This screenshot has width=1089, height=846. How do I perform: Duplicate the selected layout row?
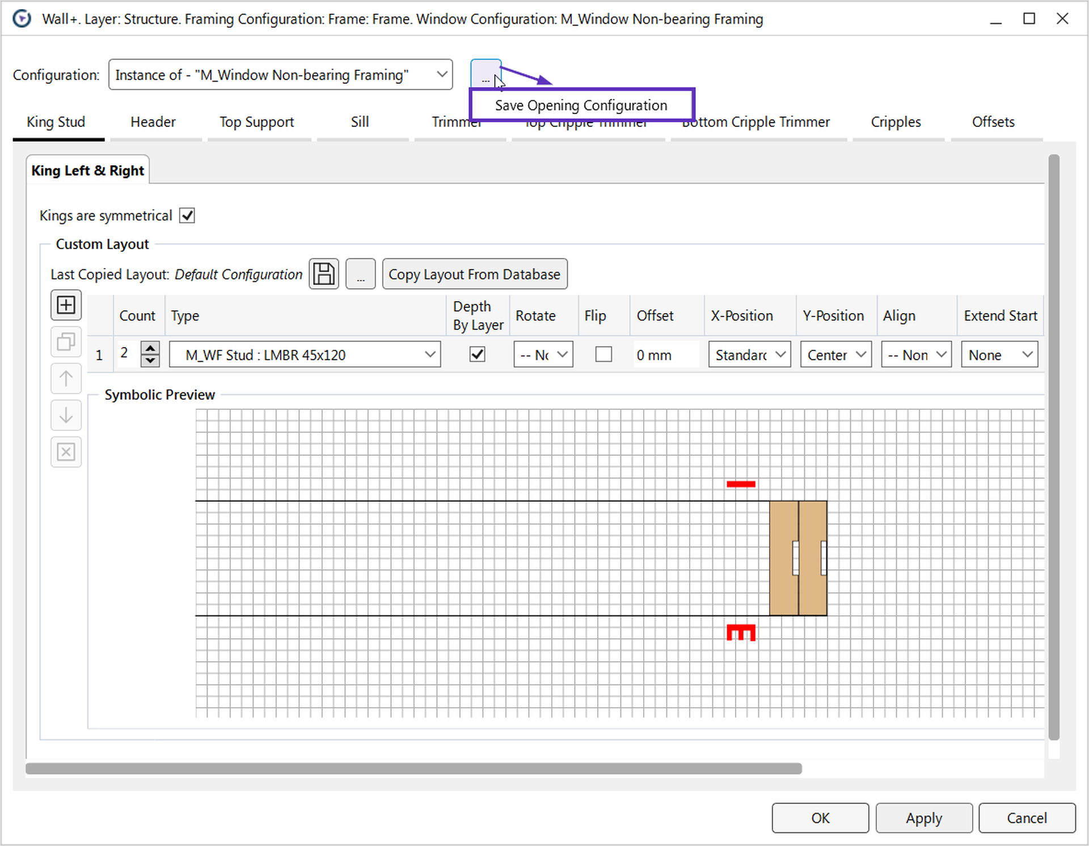click(66, 341)
